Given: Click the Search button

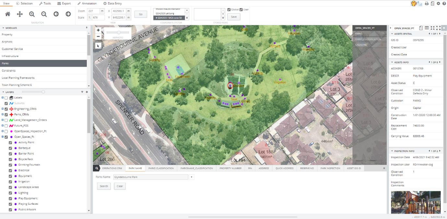Looking at the screenshot, I should pyautogui.click(x=104, y=186).
